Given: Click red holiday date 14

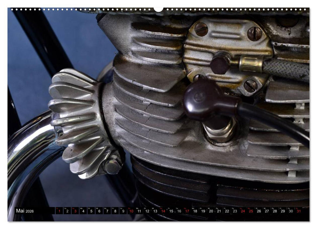Looking at the screenshot, I should pyautogui.click(x=163, y=211).
